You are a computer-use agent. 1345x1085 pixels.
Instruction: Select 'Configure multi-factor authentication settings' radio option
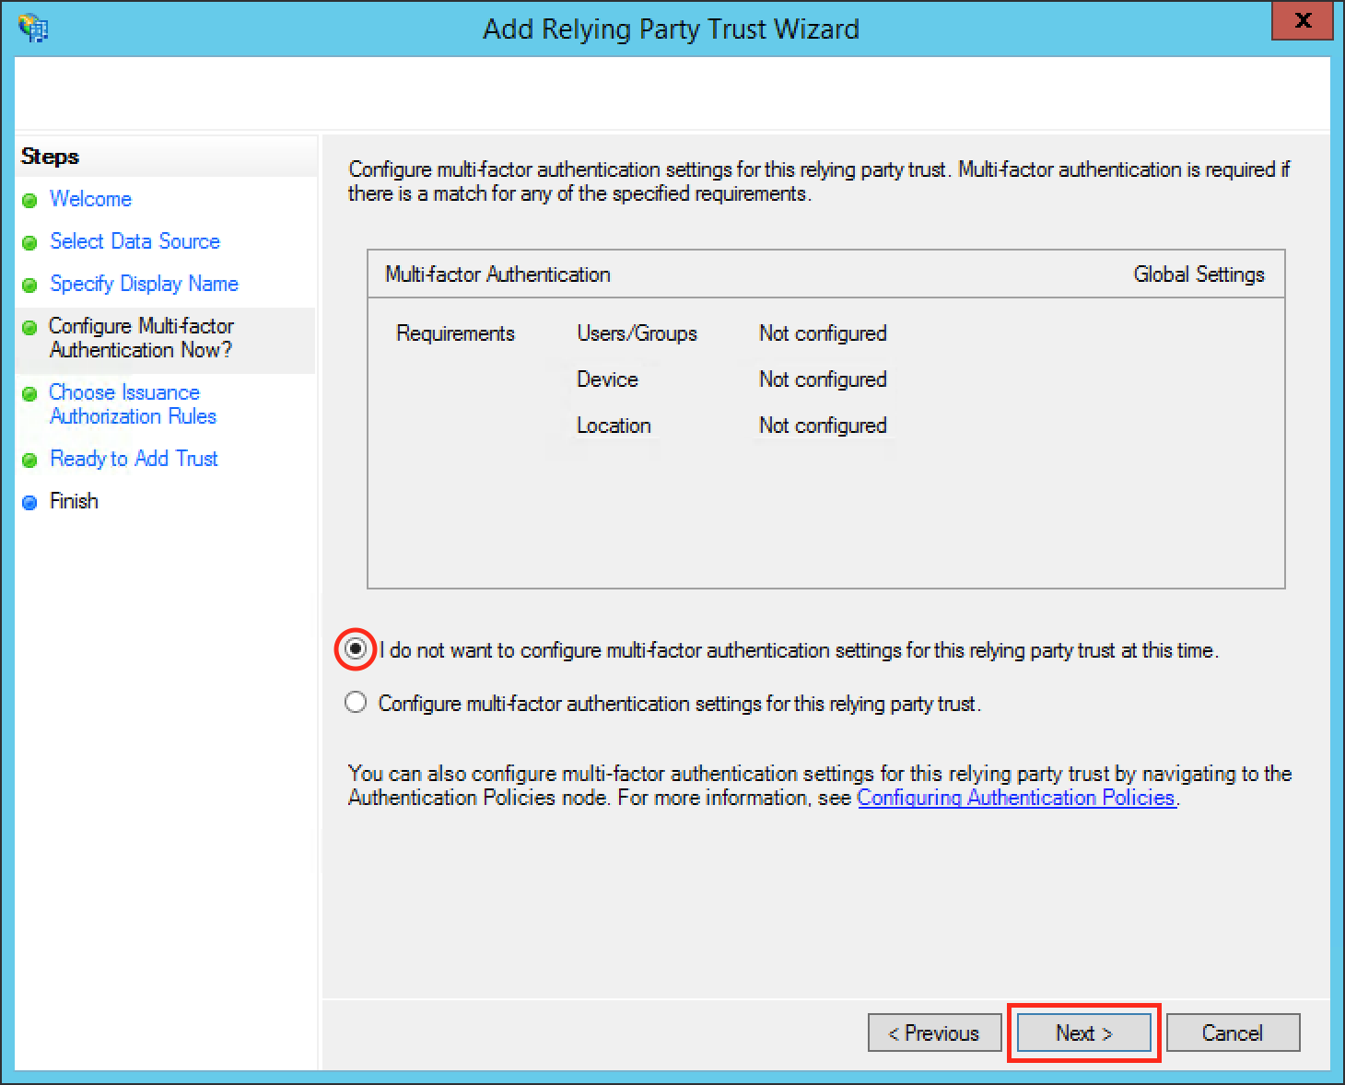(356, 703)
